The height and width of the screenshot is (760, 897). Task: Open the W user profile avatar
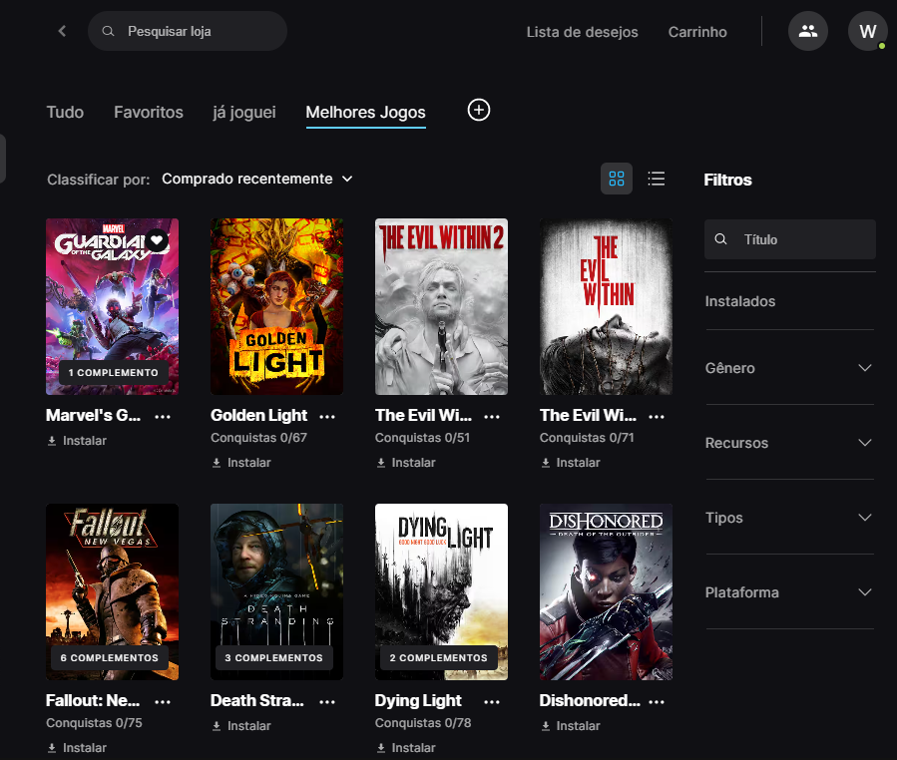pos(867,31)
